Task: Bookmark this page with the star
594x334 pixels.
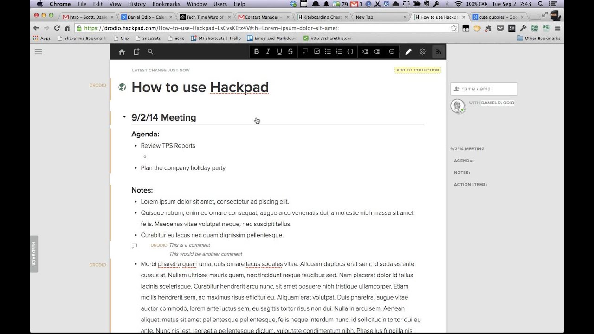Action: click(x=454, y=28)
